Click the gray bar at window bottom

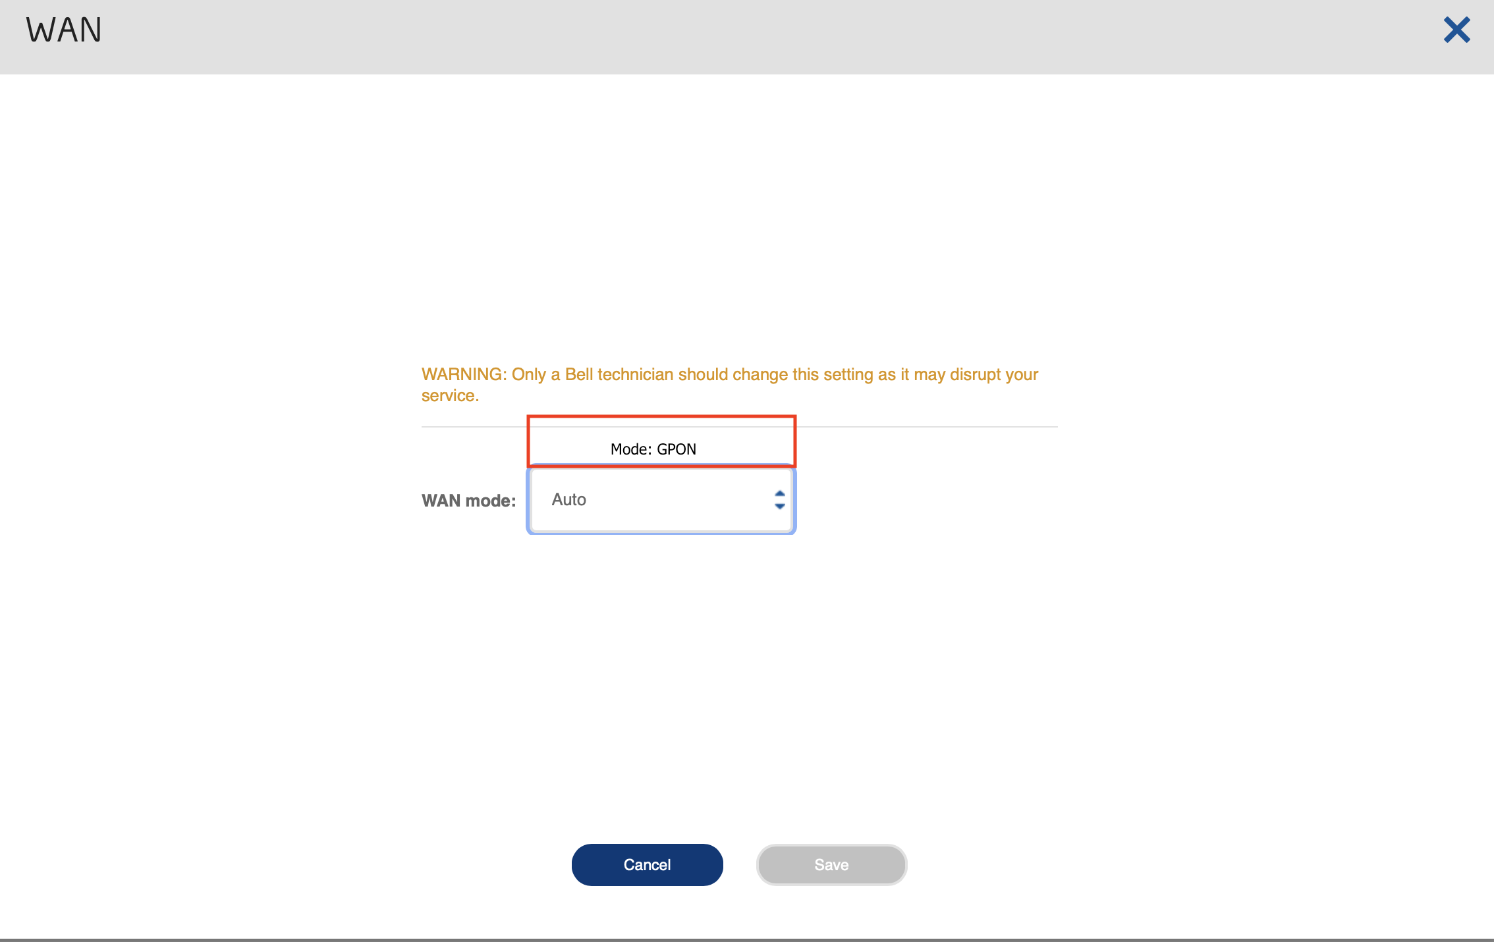point(747,939)
